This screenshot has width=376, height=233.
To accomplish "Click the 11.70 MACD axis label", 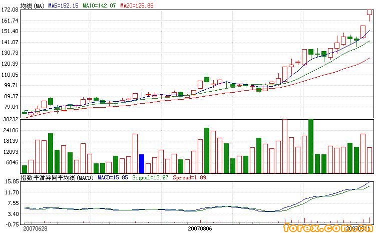I will pyautogui.click(x=11, y=192).
